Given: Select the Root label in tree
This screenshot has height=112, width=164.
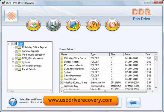Looking at the screenshot, I should [x=21, y=44].
